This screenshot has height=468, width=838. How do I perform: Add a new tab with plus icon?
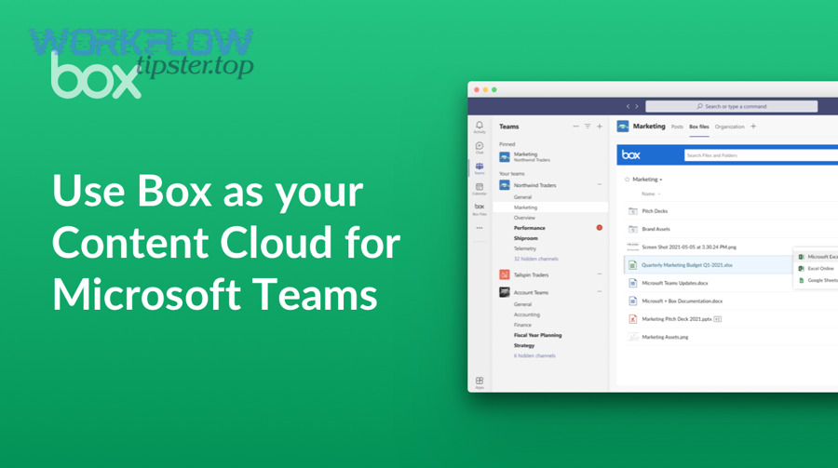pos(753,127)
